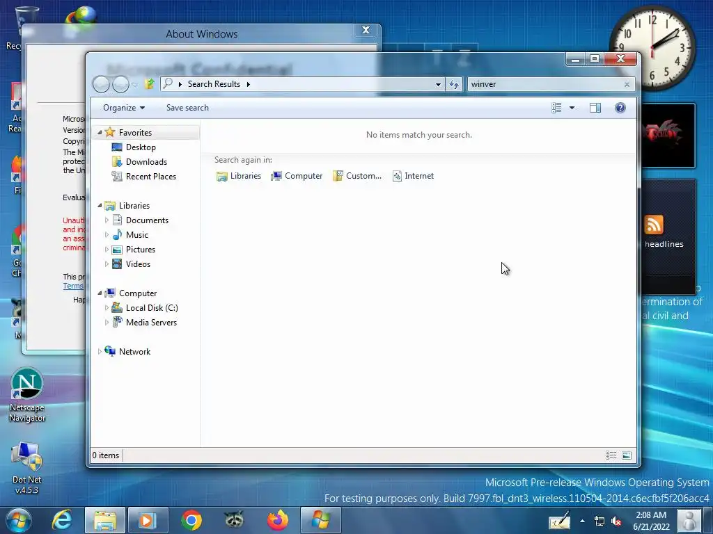Collapse the Libraries tree node
The height and width of the screenshot is (534, 713).
(x=100, y=206)
